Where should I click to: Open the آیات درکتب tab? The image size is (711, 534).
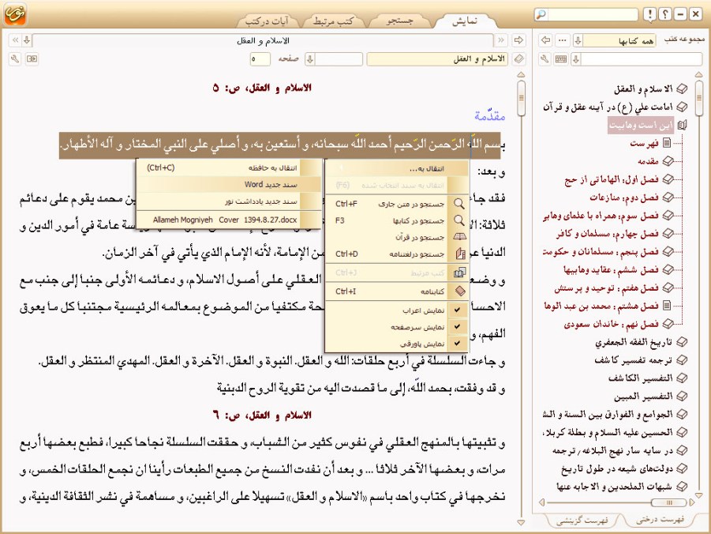click(x=267, y=21)
